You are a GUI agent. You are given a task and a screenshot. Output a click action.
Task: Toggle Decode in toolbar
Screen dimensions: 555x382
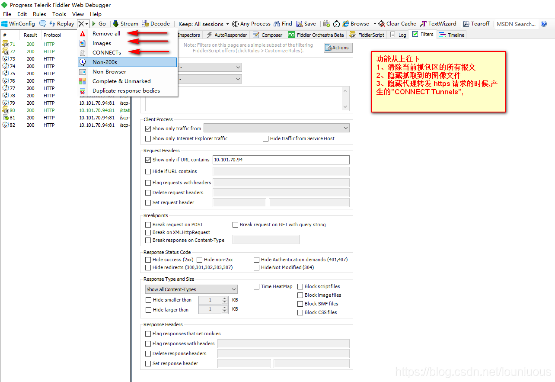click(x=156, y=24)
